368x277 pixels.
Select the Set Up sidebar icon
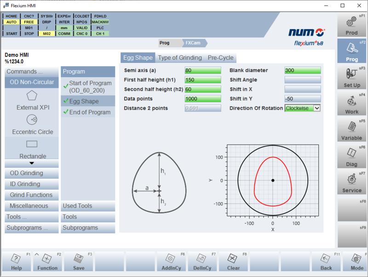(x=351, y=79)
